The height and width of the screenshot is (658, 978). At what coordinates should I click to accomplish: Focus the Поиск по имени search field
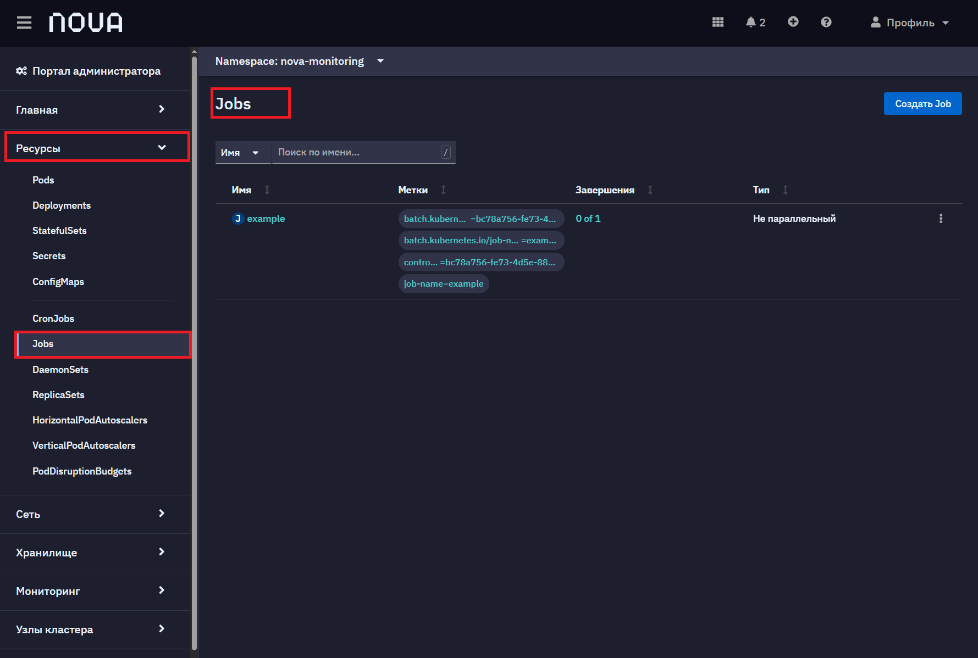[x=363, y=153]
